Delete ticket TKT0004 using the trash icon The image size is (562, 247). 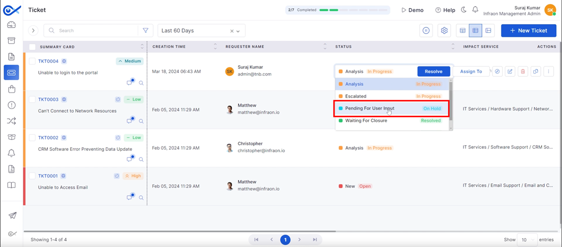click(522, 72)
